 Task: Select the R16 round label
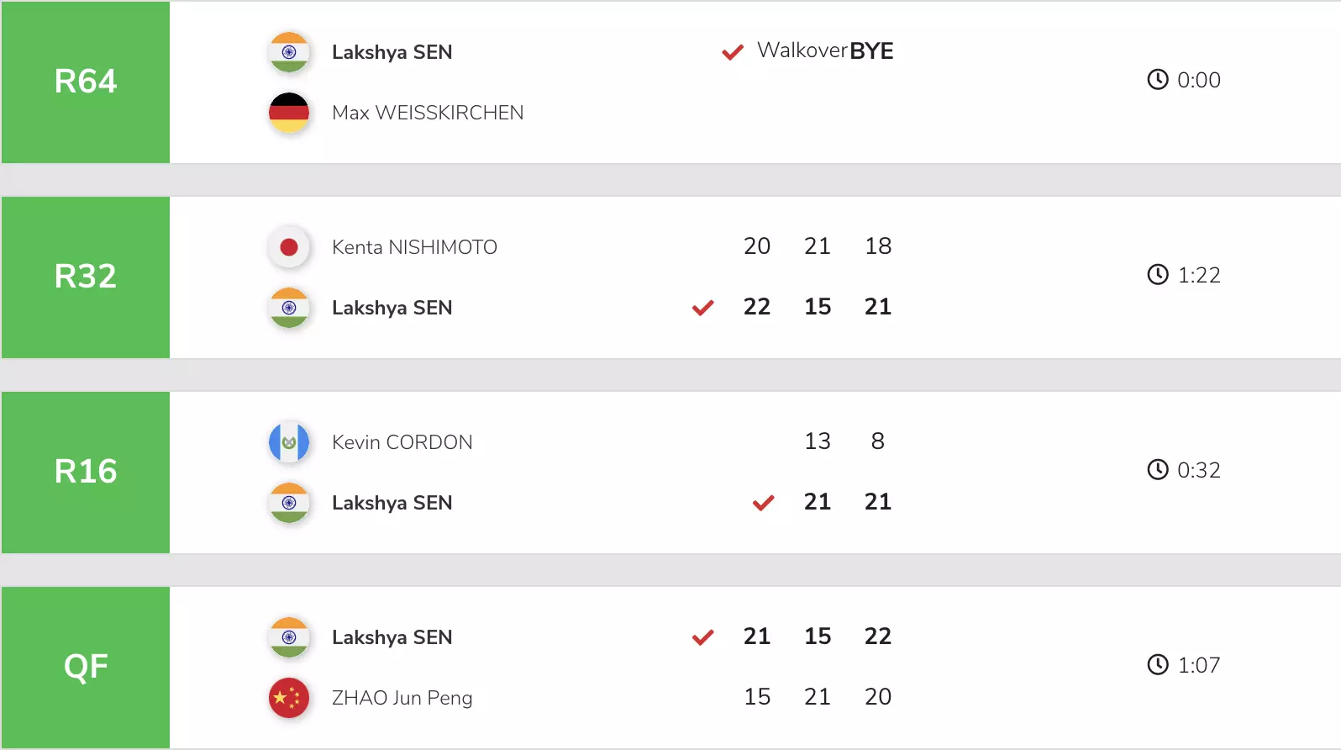tap(86, 472)
